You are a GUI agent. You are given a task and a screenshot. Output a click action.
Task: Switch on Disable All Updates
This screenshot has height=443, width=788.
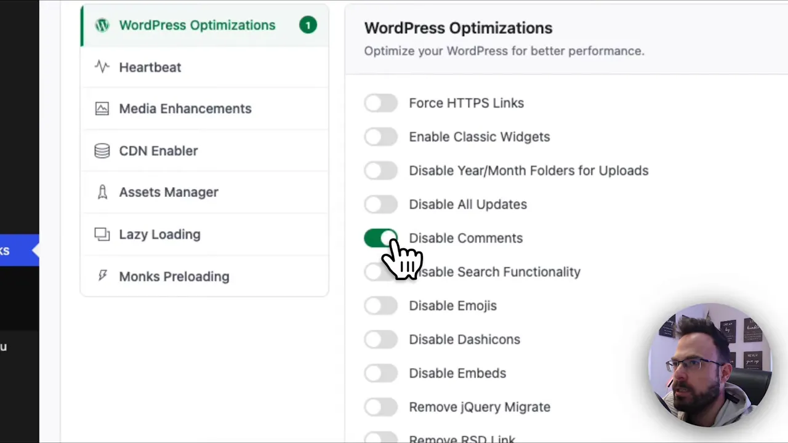pyautogui.click(x=380, y=204)
